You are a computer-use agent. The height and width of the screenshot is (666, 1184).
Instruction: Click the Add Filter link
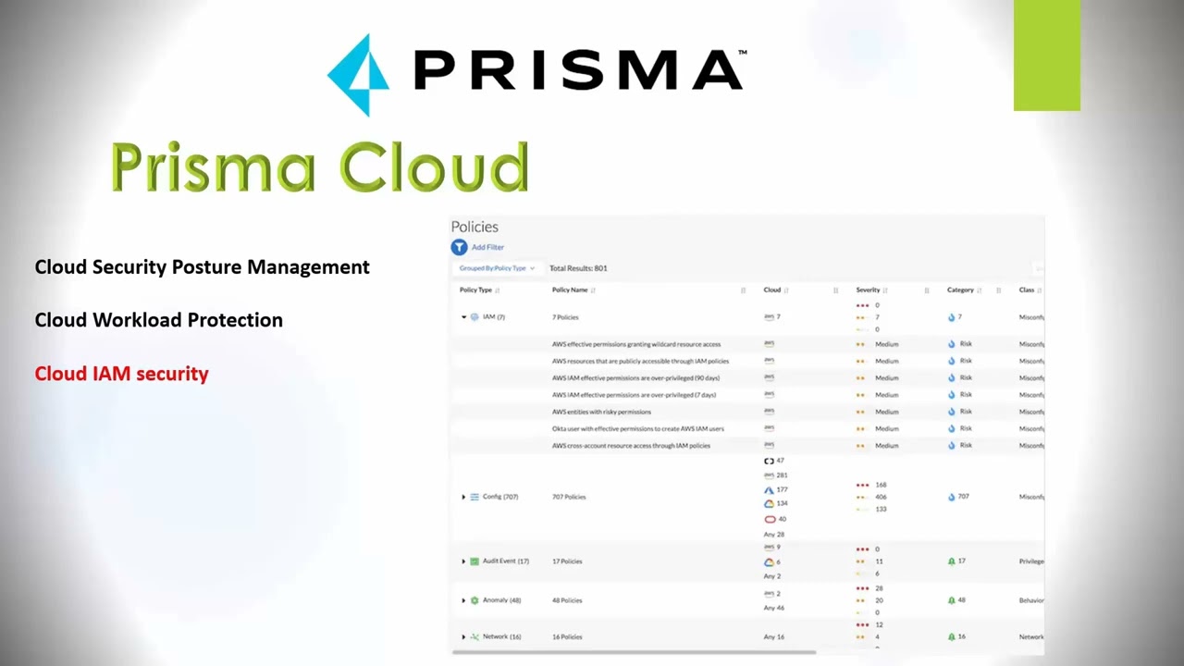pos(487,247)
